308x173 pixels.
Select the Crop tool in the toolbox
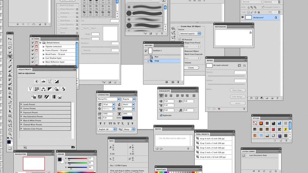(10, 57)
